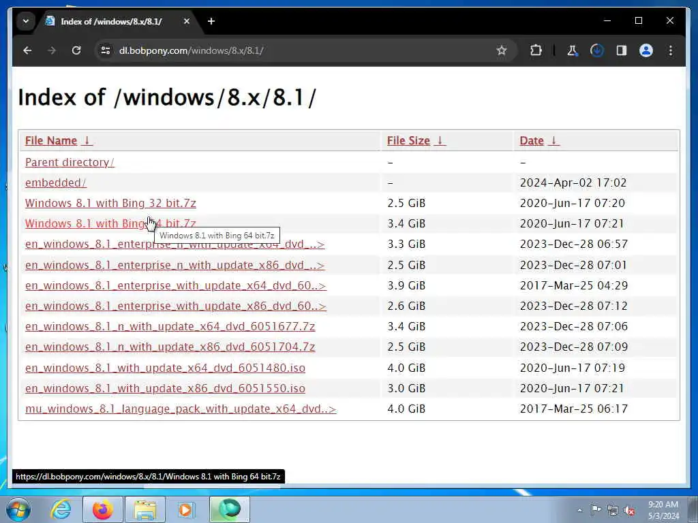Sort listing by Date
This screenshot has width=698, height=523.
point(532,140)
